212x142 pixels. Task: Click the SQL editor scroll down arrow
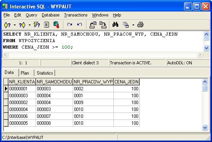coord(207,48)
